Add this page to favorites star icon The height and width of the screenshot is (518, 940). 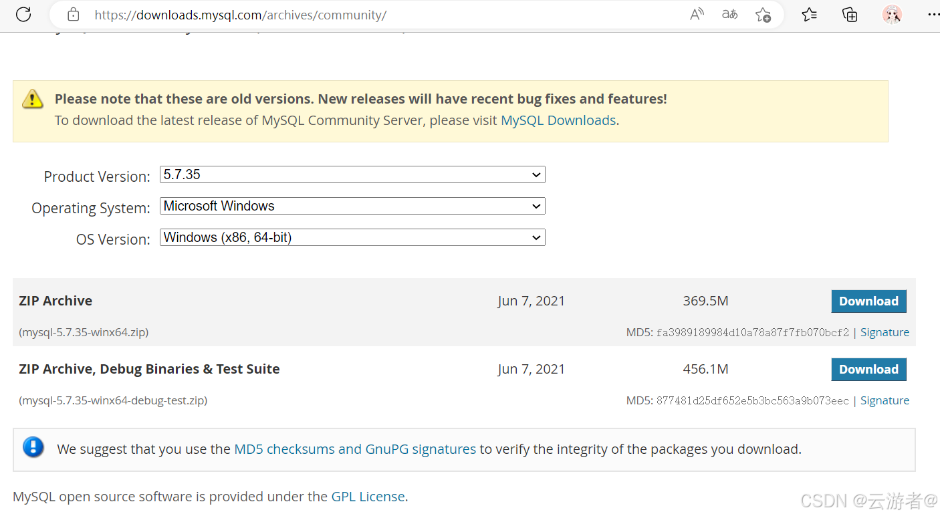(x=763, y=14)
